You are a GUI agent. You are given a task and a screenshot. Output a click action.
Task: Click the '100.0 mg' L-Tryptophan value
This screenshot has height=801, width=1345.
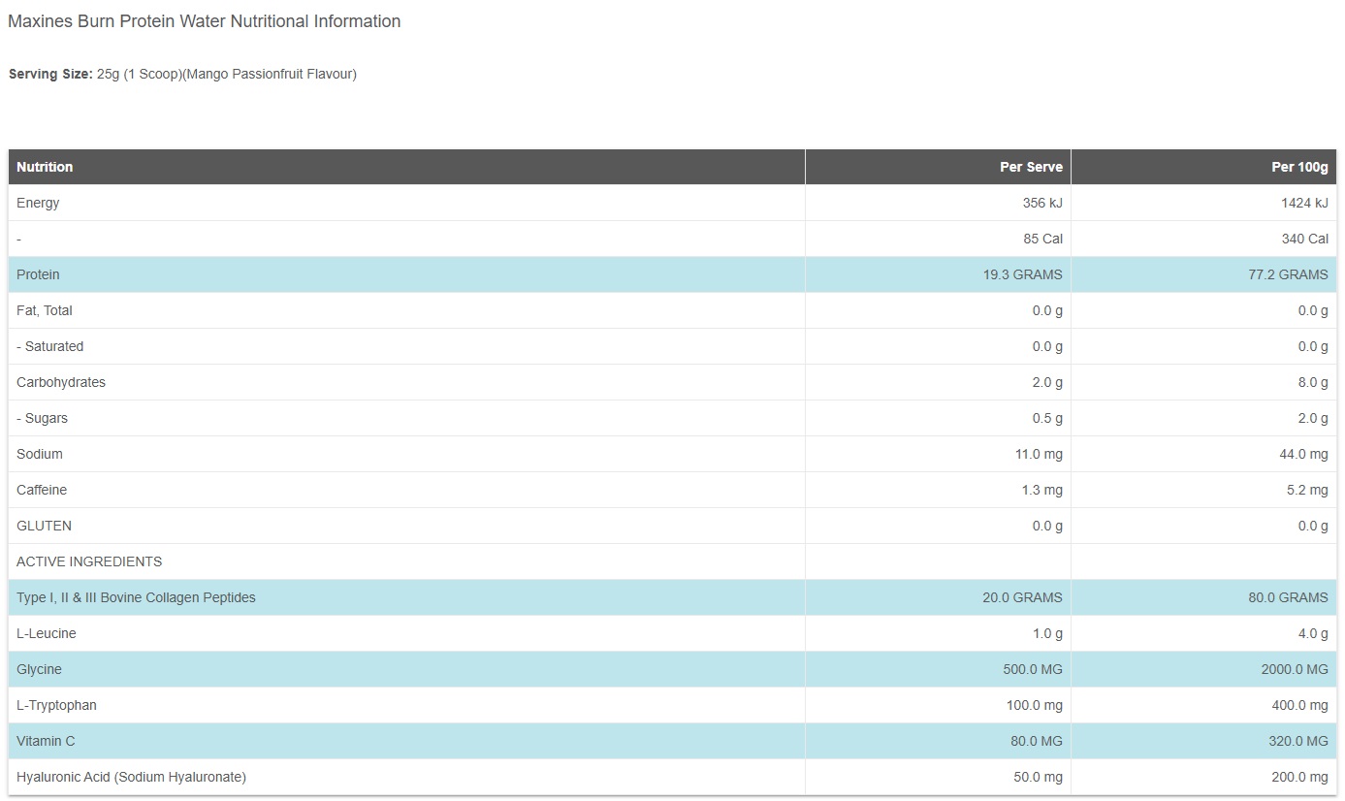coord(1035,705)
